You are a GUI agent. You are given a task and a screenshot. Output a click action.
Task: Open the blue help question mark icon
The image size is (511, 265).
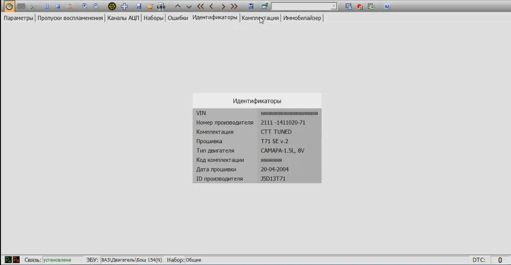[x=387, y=6]
